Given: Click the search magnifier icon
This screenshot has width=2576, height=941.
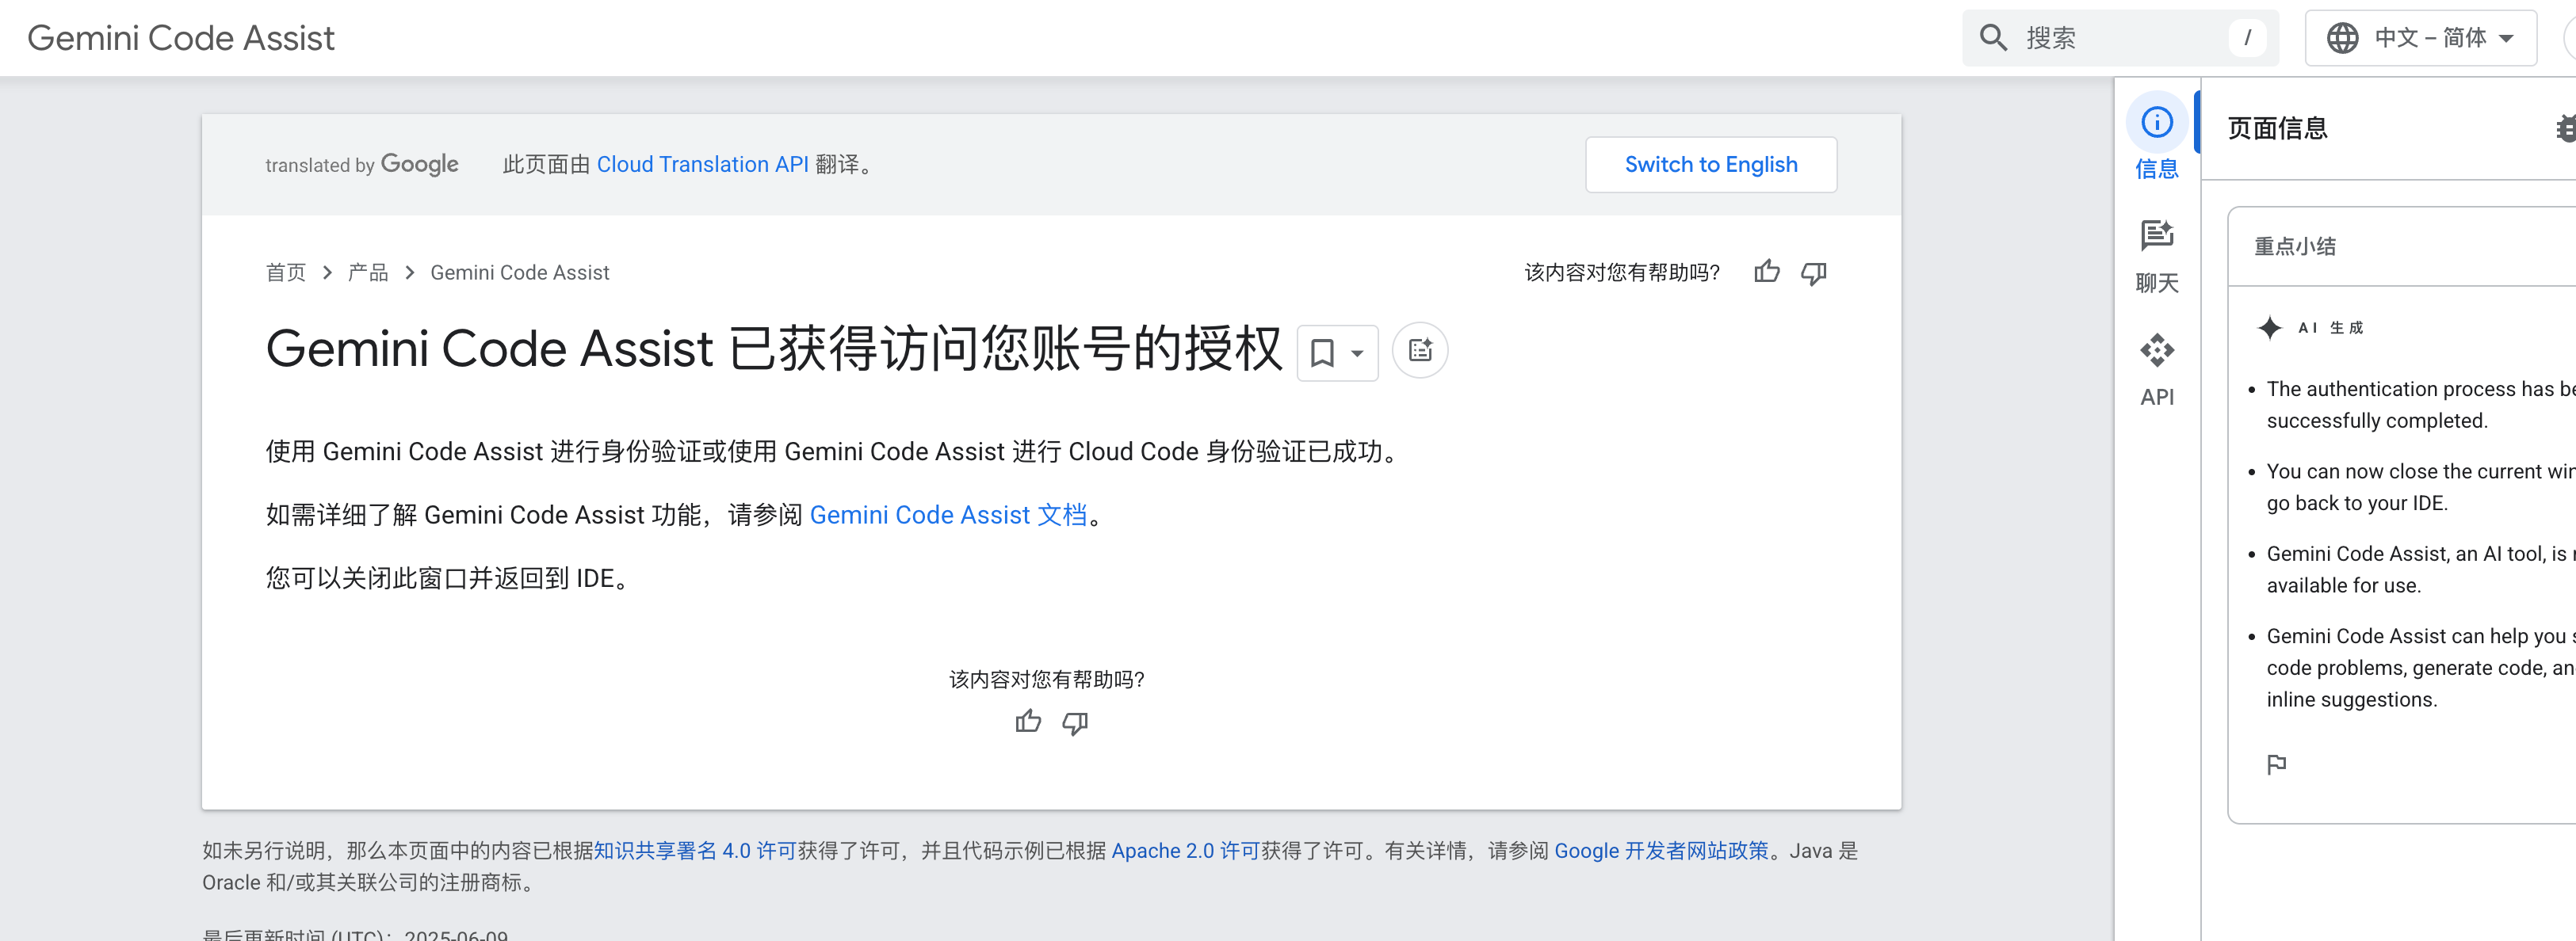Looking at the screenshot, I should coord(1993,38).
